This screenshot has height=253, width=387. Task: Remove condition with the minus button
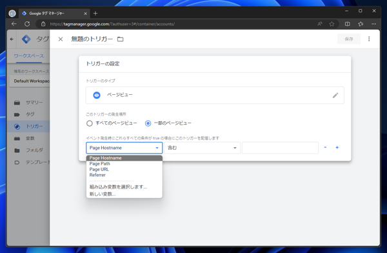point(325,148)
